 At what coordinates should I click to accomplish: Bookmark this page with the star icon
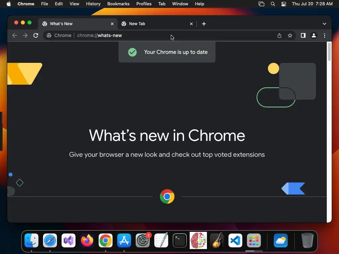click(x=290, y=35)
